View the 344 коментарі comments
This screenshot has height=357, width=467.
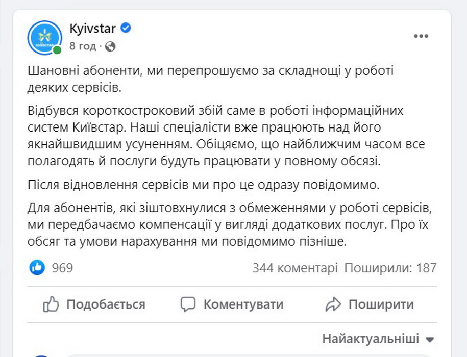(295, 268)
